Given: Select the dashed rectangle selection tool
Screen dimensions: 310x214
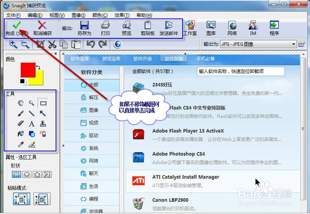Looking at the screenshot, I should (43, 103).
